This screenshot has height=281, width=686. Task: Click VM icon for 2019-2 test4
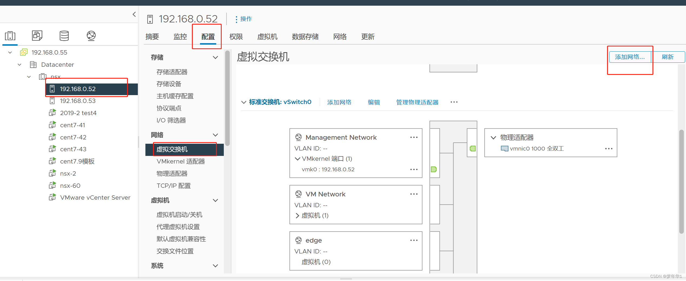pos(52,112)
